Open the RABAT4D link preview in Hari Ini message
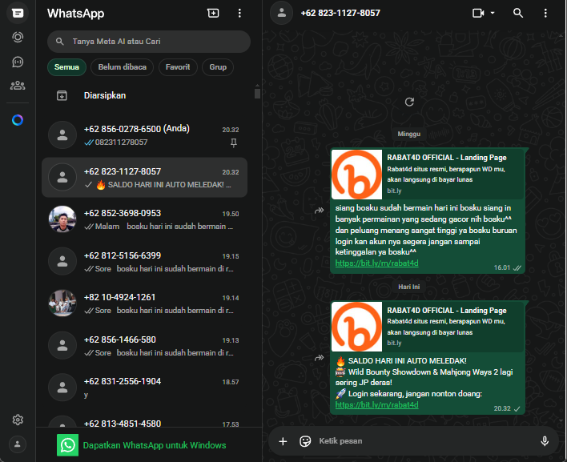This screenshot has width=567, height=462. (x=428, y=327)
